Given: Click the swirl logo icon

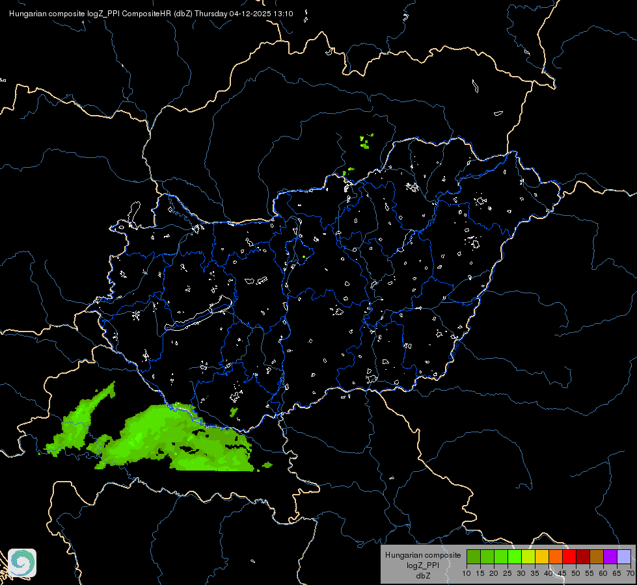Looking at the screenshot, I should 22,563.
